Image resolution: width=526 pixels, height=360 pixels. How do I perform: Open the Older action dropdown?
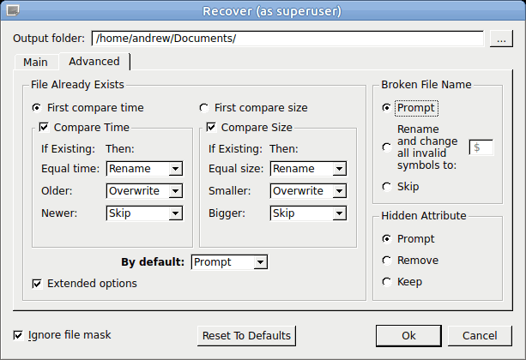coord(144,191)
